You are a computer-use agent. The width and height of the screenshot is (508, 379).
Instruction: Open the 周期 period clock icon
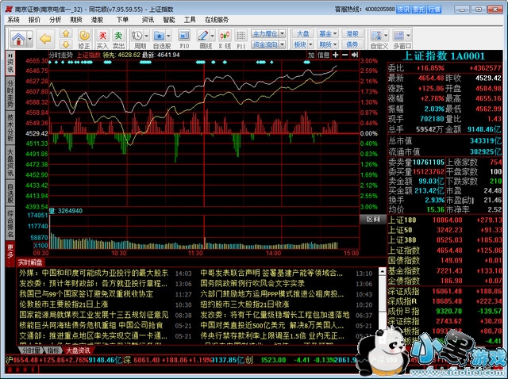[137, 36]
